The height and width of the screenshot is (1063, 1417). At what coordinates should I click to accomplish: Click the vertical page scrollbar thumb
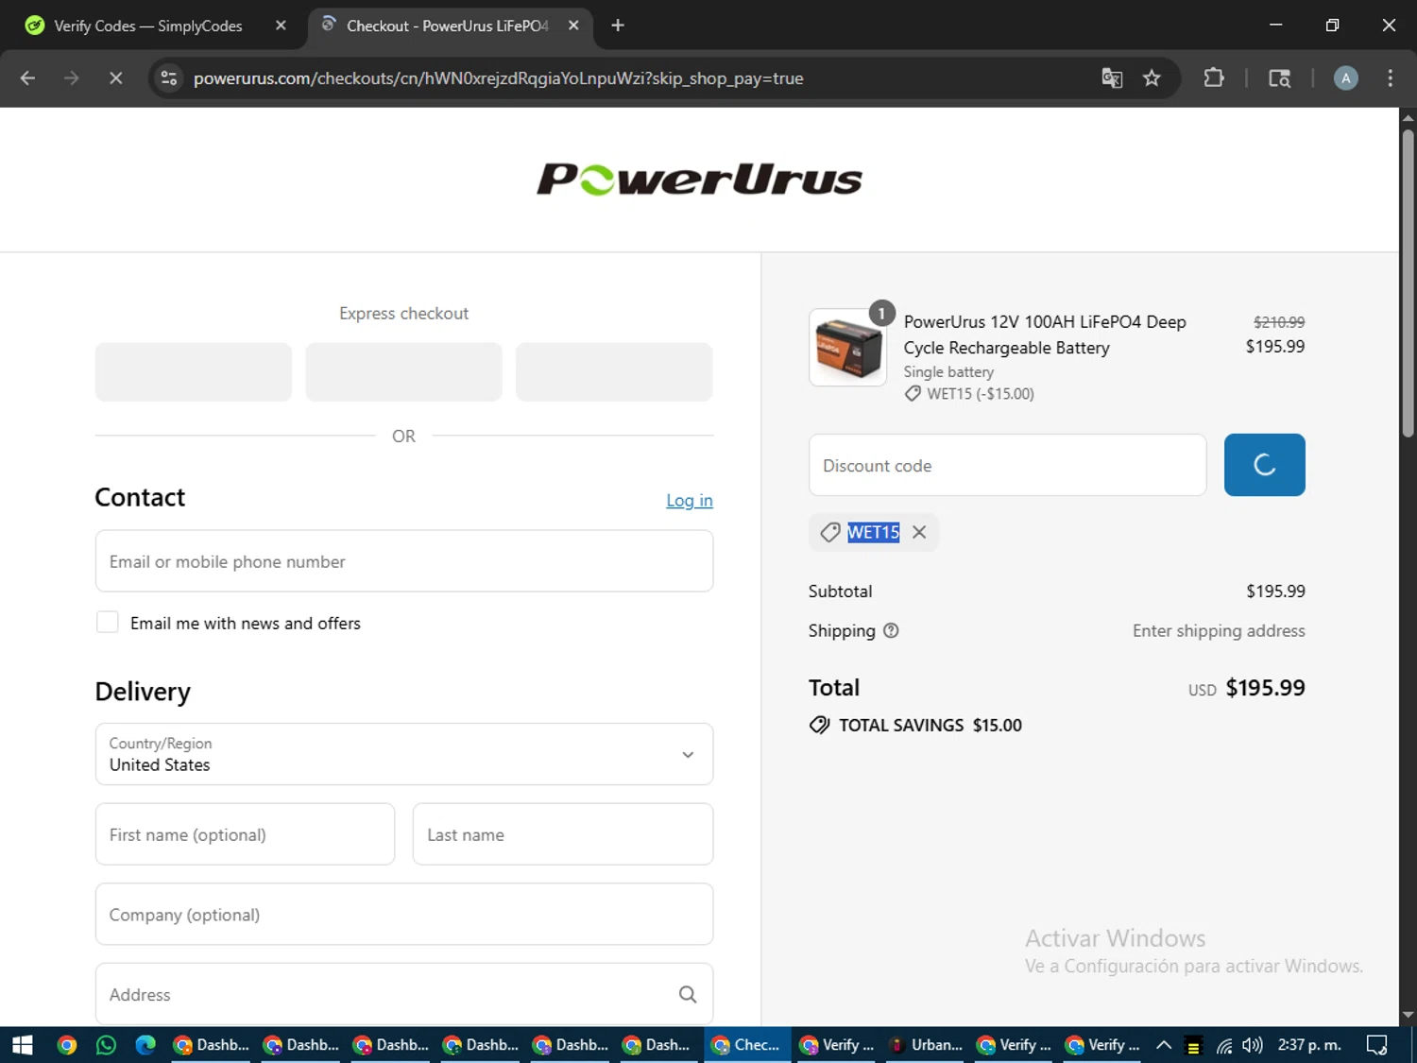point(1408,283)
